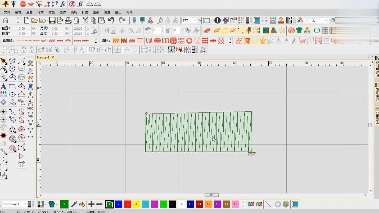The image size is (379, 213).
Task: Open the undo history dropdown arrow
Action: point(116,20)
